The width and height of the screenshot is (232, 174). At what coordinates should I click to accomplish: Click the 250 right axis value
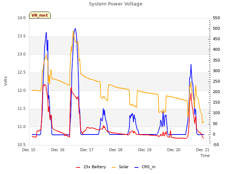point(216,81)
